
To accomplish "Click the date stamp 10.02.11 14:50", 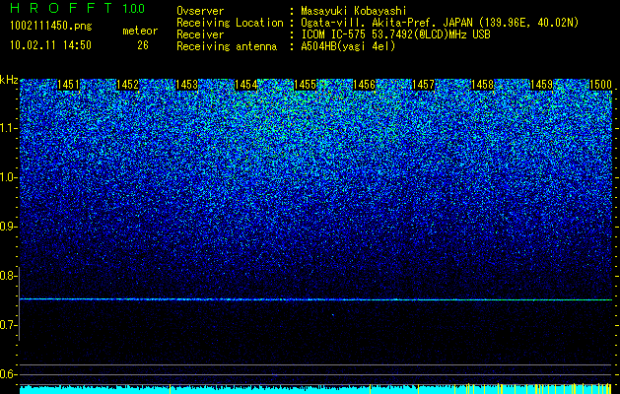I will click(50, 45).
